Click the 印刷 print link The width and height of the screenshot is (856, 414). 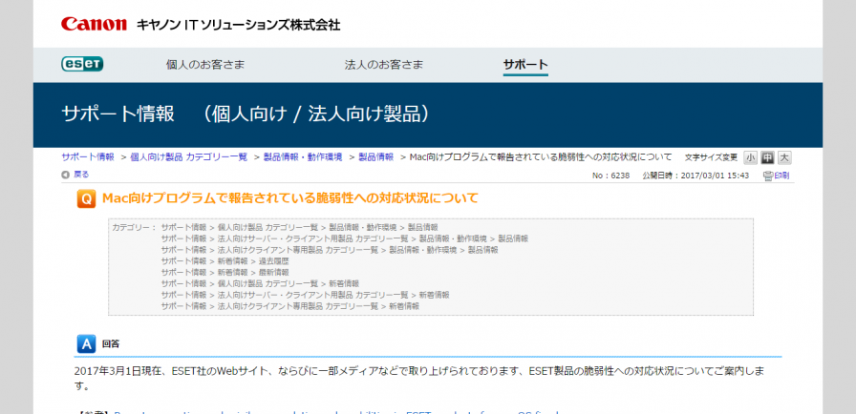click(x=781, y=176)
